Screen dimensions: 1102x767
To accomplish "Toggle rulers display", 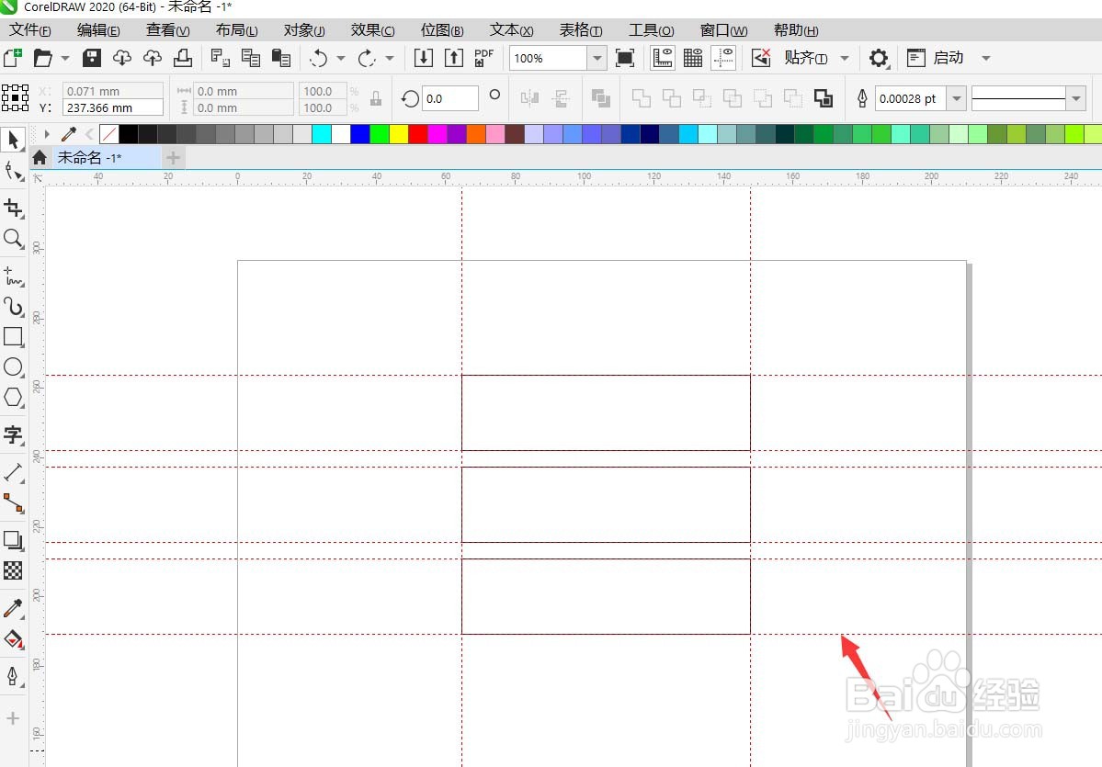I will 662,58.
